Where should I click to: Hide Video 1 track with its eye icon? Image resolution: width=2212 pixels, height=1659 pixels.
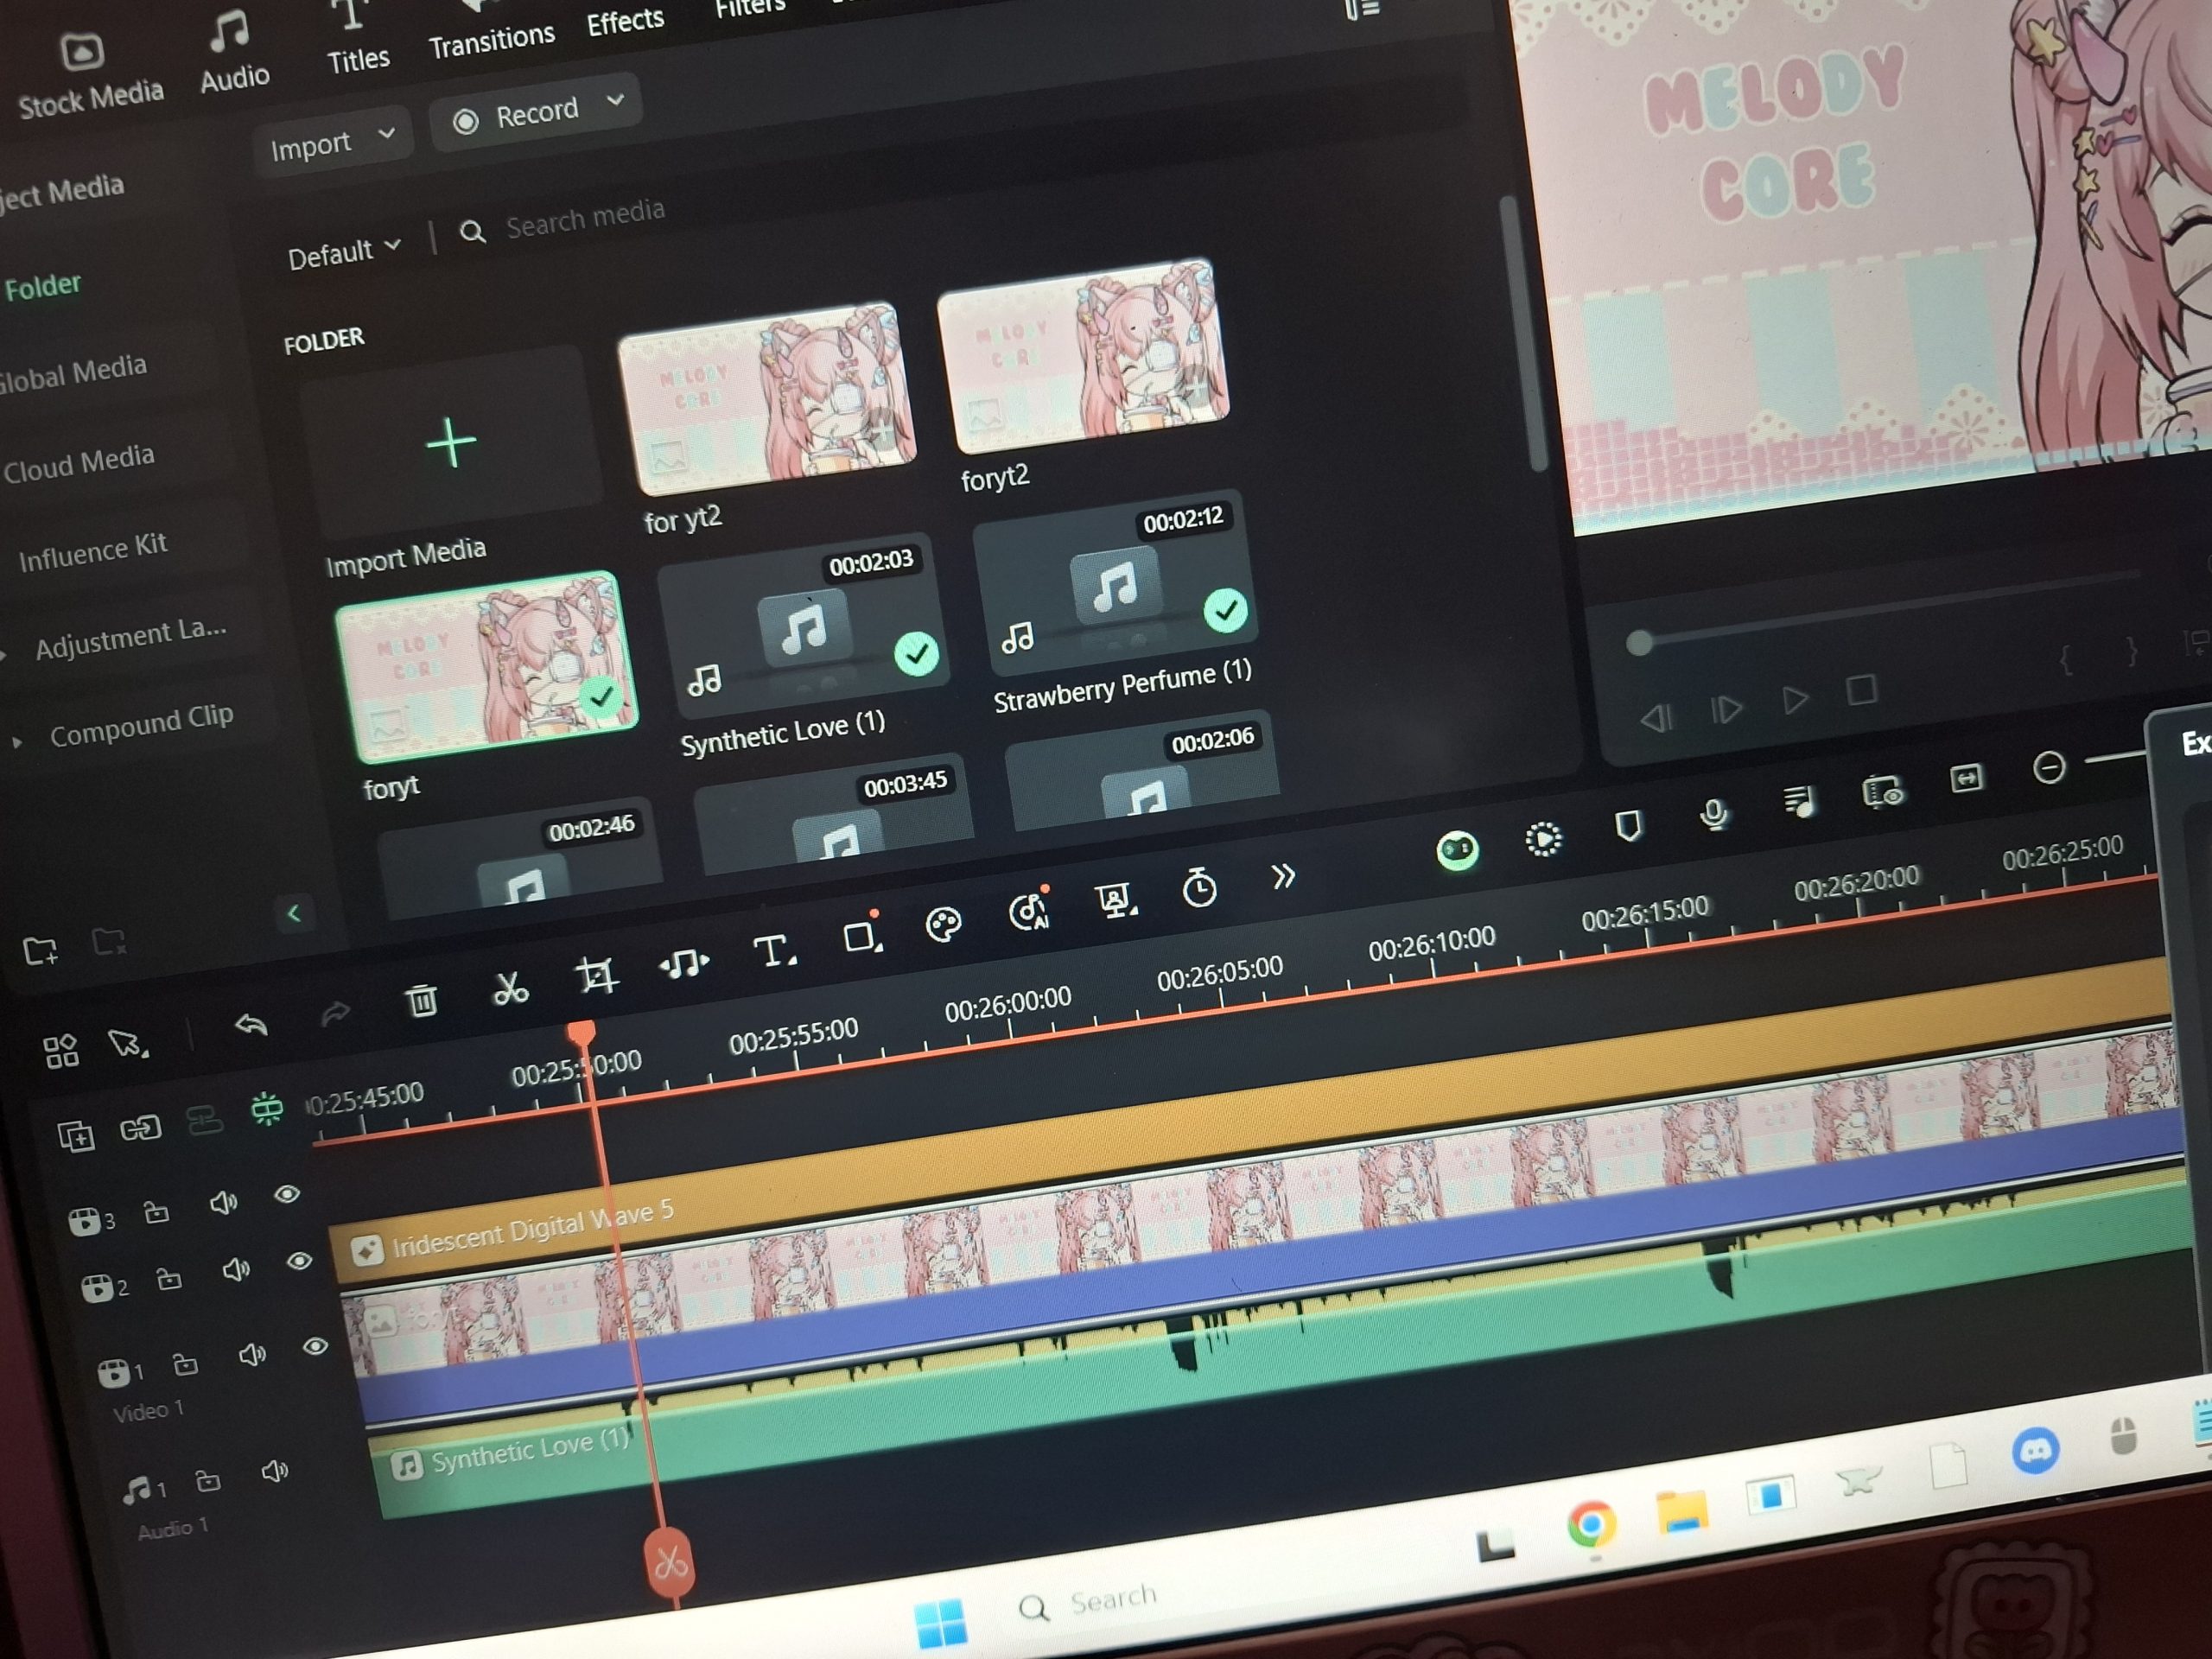315,1346
